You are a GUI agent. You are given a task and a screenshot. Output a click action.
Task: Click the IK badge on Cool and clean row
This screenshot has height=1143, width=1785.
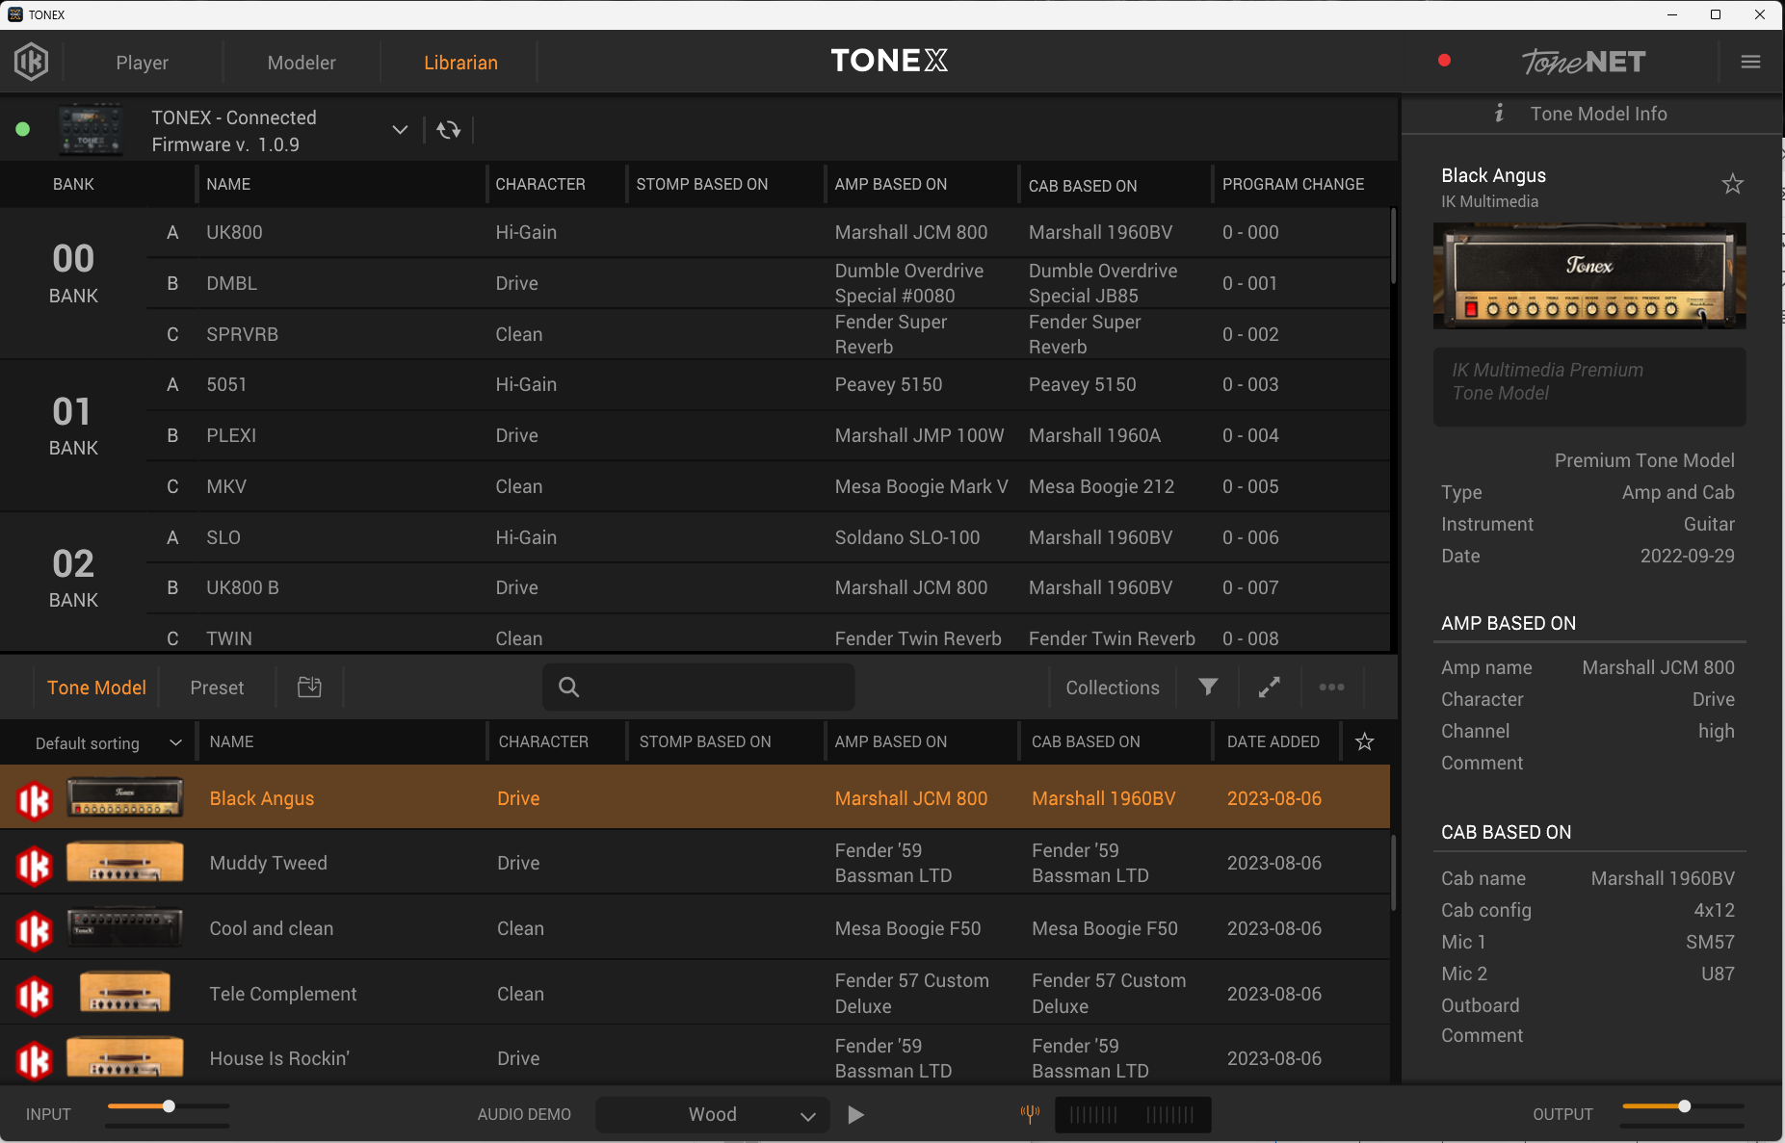pyautogui.click(x=34, y=930)
